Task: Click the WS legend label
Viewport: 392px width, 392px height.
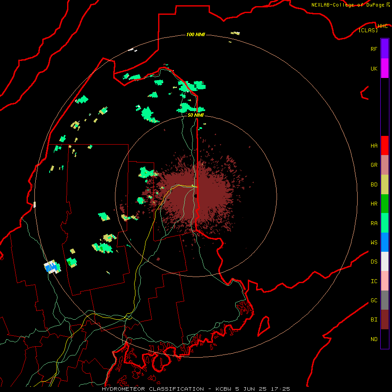Action: pos(374,242)
